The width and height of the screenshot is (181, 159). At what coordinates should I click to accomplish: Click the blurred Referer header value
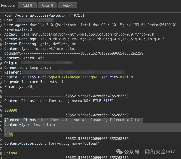pyautogui.click(x=75, y=72)
